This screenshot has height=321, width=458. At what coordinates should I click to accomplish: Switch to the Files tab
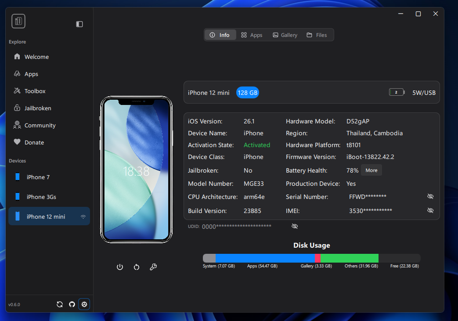coord(317,35)
